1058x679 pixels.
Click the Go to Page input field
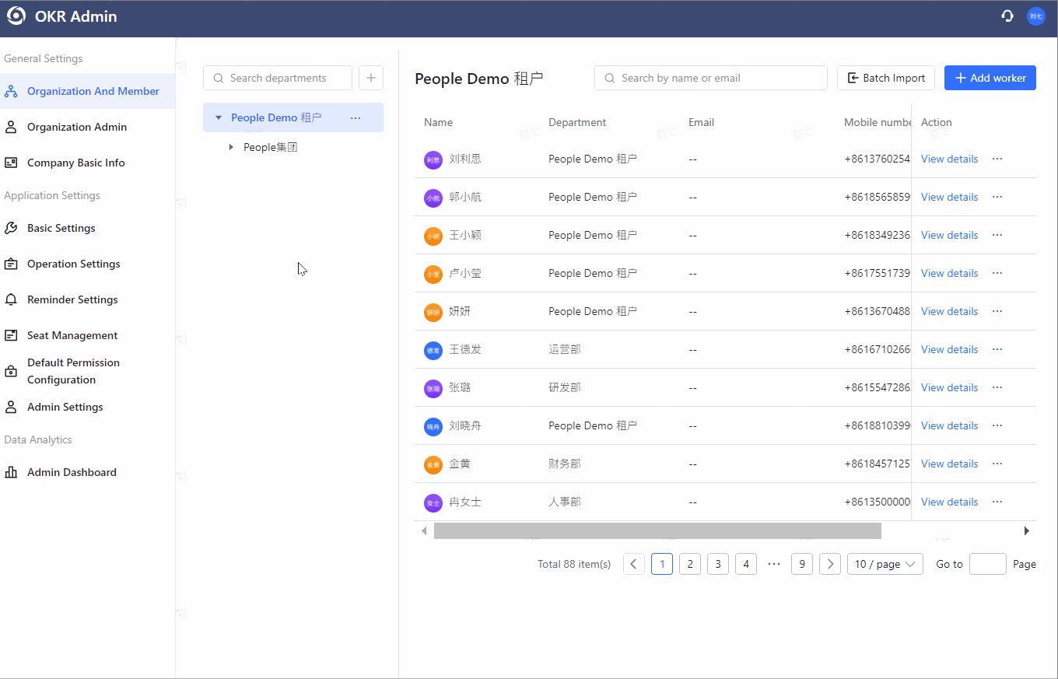tap(987, 564)
